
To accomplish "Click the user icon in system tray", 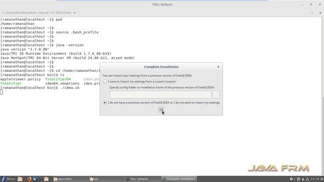I will pyautogui.click(x=303, y=179).
